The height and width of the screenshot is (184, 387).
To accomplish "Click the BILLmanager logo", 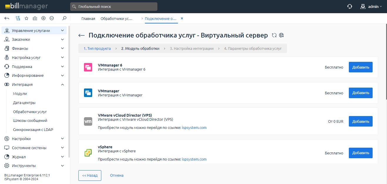I will (26, 6).
